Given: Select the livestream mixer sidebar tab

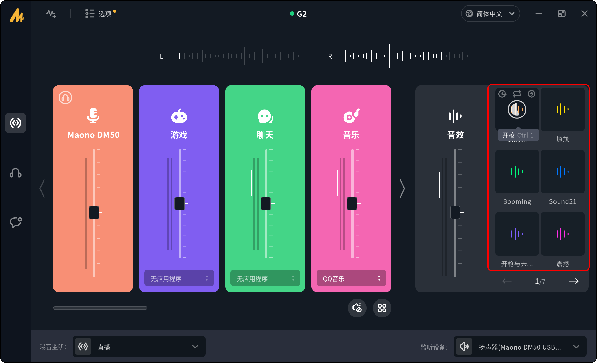Looking at the screenshot, I should coord(16,123).
